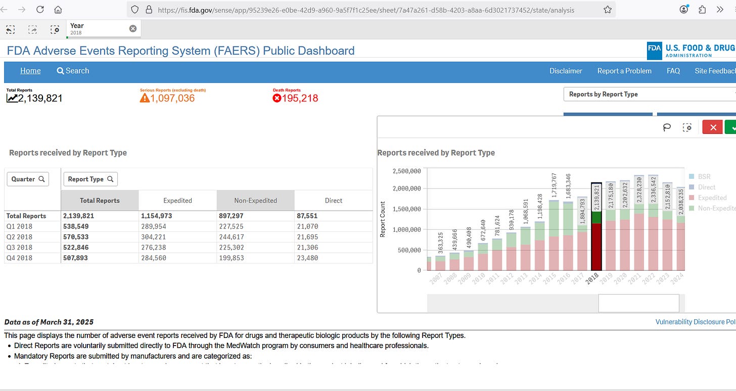Select the 2015 bar in chart

pyautogui.click(x=554, y=235)
